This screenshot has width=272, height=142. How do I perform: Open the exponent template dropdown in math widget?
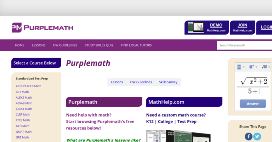(x=253, y=67)
